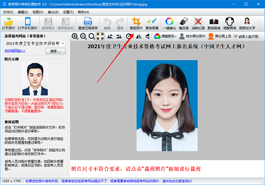Screen dimensions: 265x185
Task: Click the fit-to-window zoom icon
Action: (100, 36)
